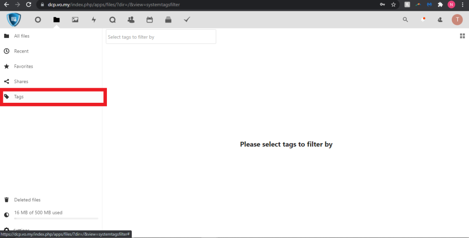Click the search magnifier in the header

point(406,20)
